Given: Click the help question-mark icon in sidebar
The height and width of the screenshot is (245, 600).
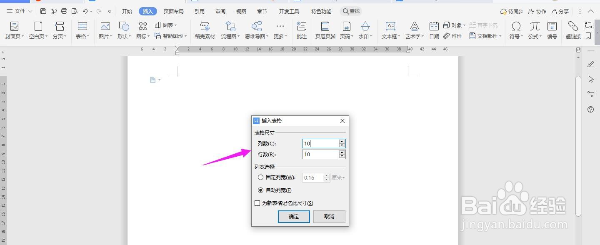Looking at the screenshot, I should click(590, 110).
